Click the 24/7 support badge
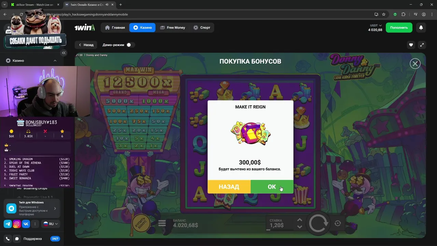Image resolution: width=437 pixels, height=246 pixels. 55,239
